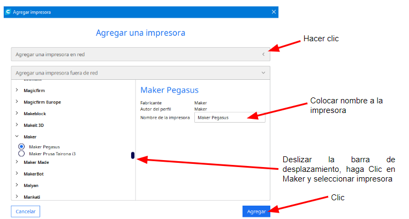Image resolution: width=409 pixels, height=219 pixels.
Task: Click the 'Magicfirm Europe' list label
Action: click(42, 102)
